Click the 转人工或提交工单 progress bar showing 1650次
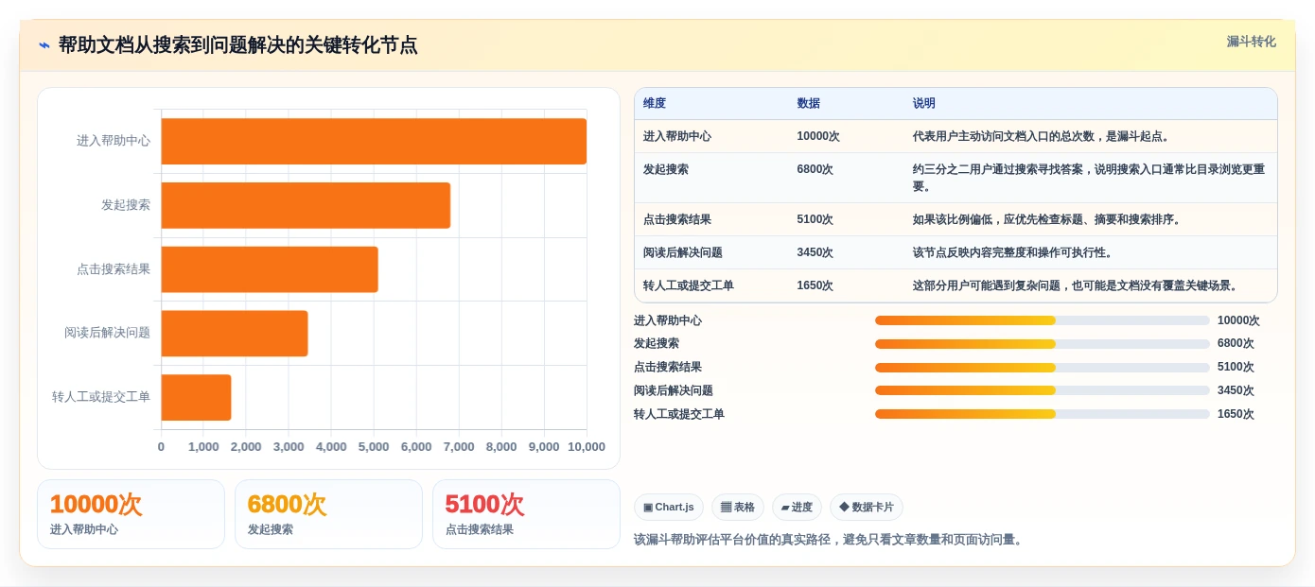 click(x=1042, y=414)
